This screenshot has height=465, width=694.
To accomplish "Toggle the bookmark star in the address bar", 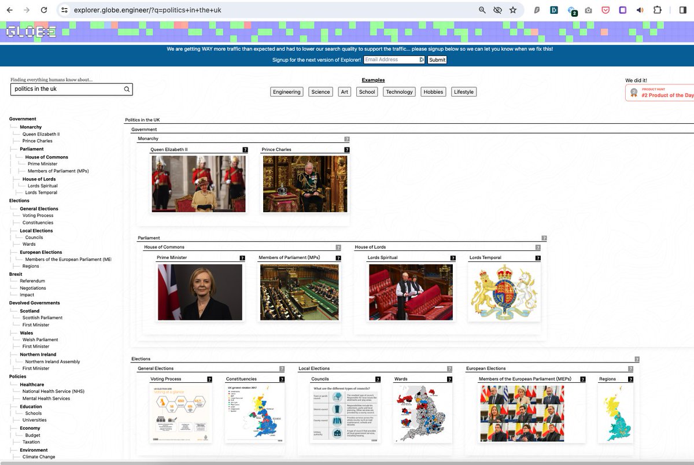I will tap(513, 10).
